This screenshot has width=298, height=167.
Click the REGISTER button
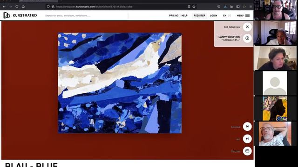click(x=199, y=15)
